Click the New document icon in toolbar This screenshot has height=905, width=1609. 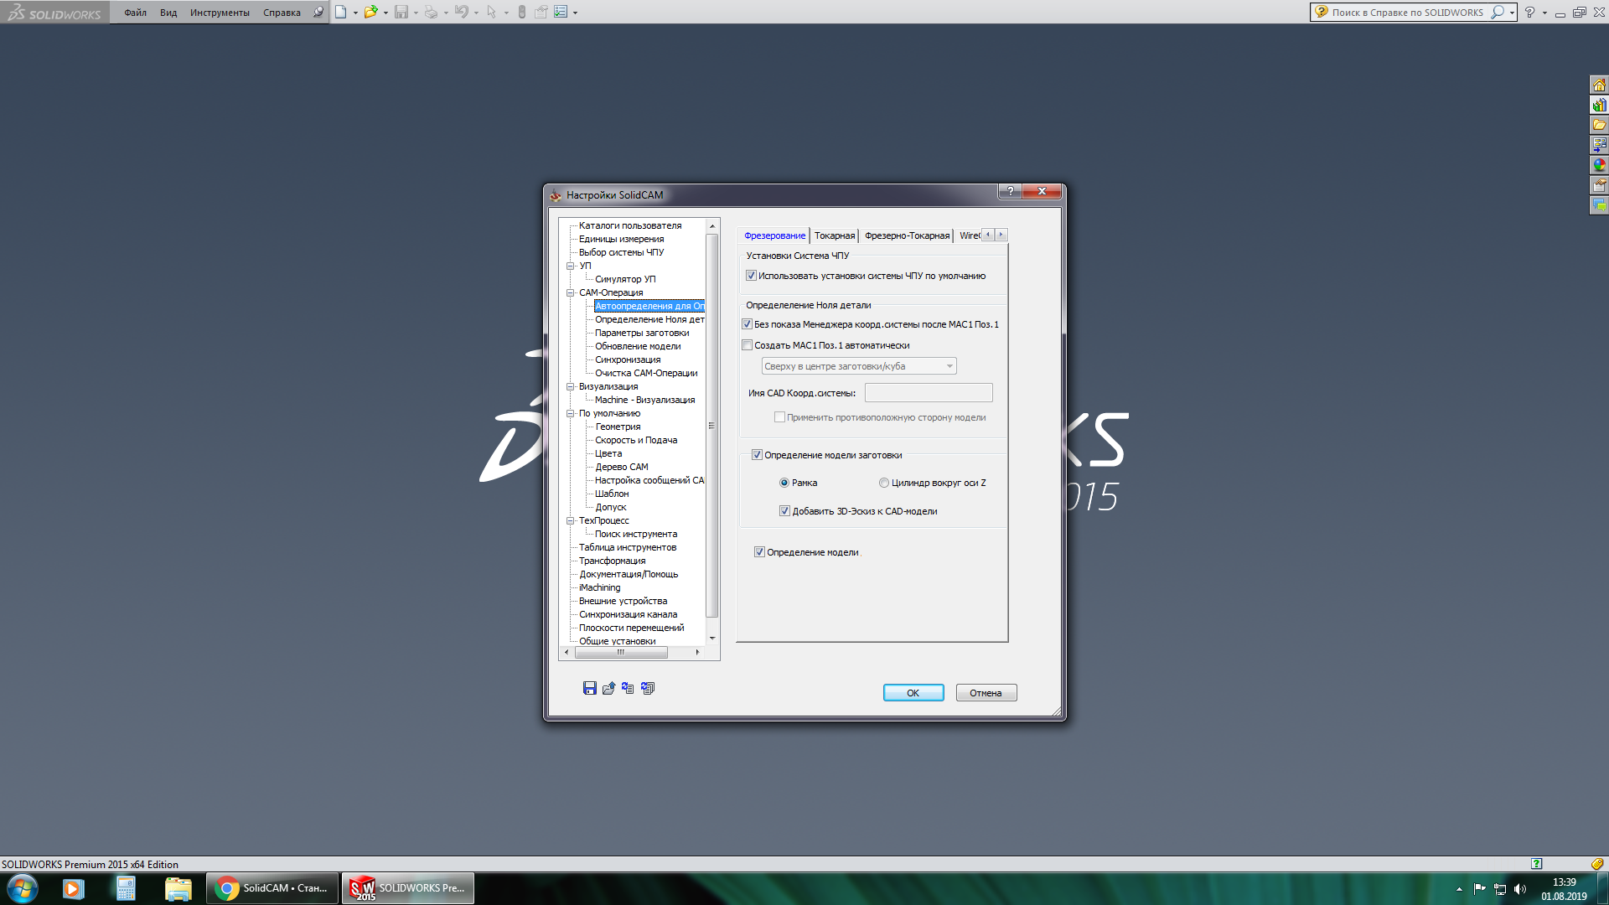point(340,12)
